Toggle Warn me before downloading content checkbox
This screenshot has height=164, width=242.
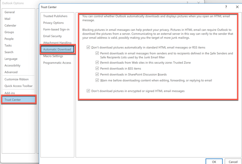click(97, 80)
